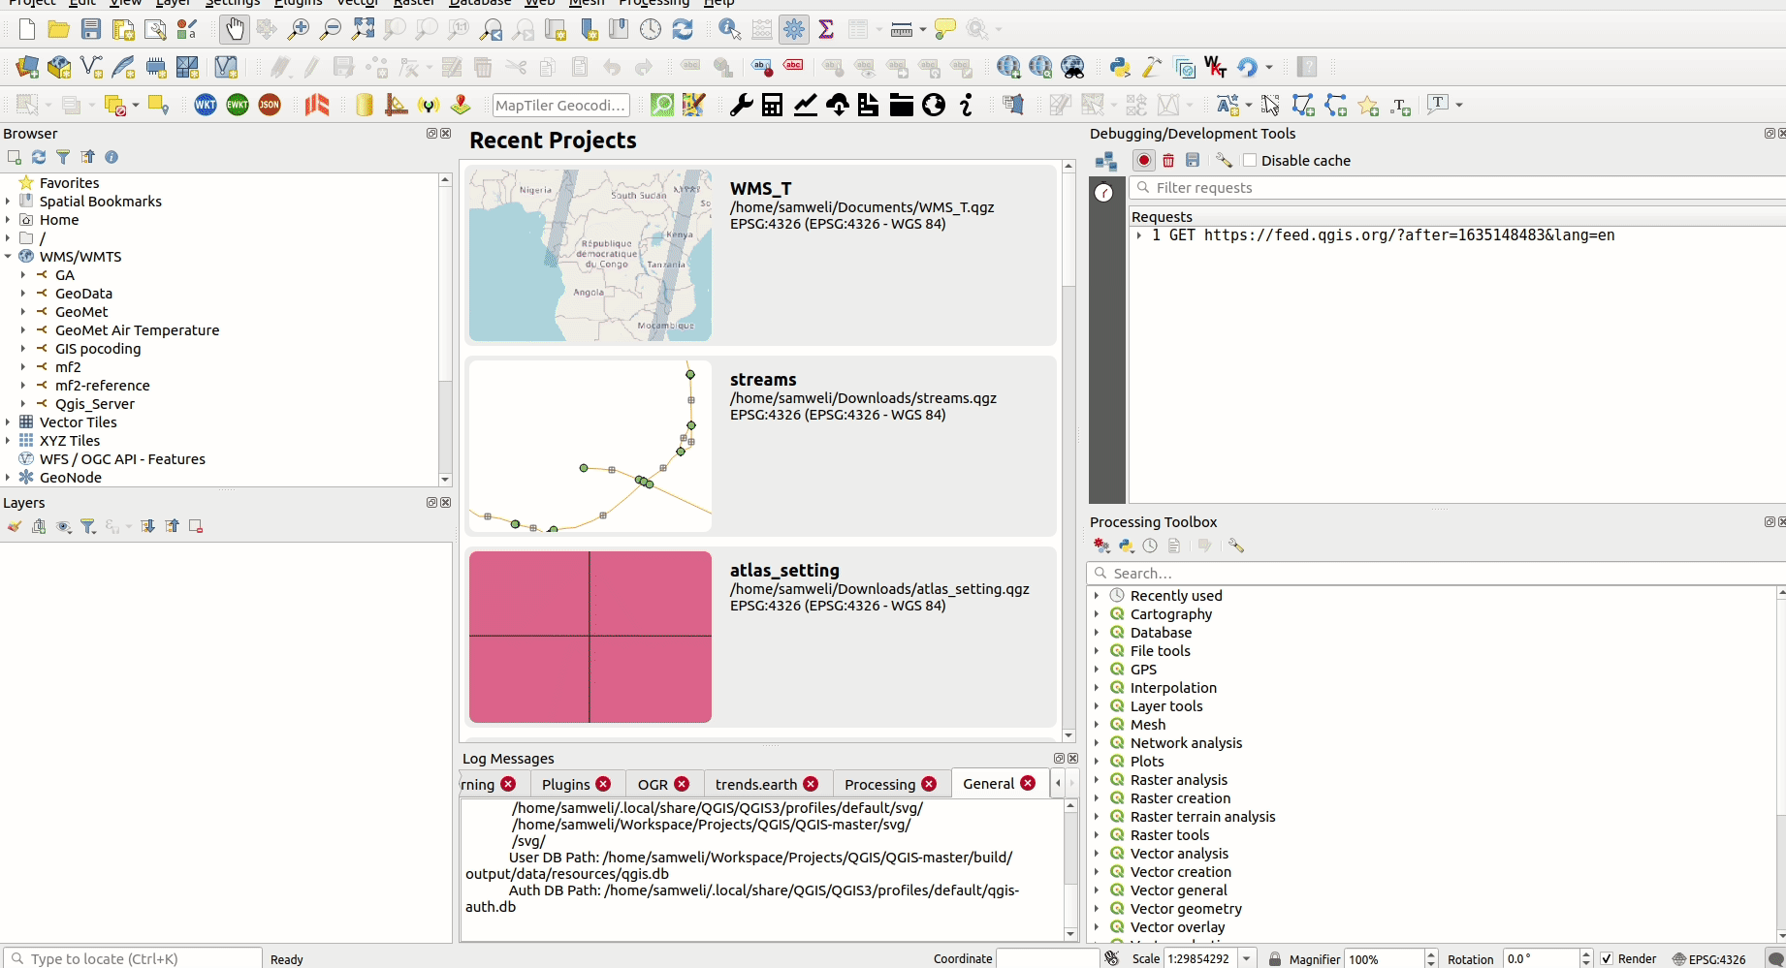
Task: Expand the GeoMet Air Temperature connection
Action: [23, 330]
